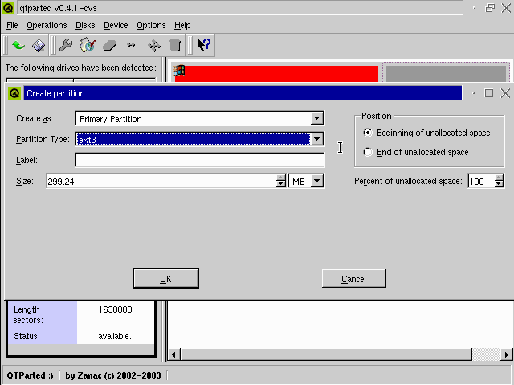Click the commit disk toolbar icon

[x=39, y=45]
